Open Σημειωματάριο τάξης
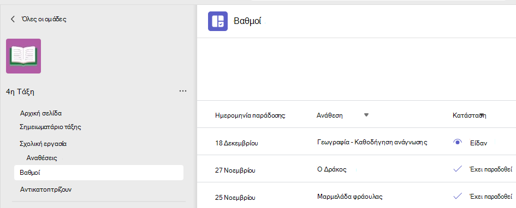The image size is (516, 208). pos(50,127)
